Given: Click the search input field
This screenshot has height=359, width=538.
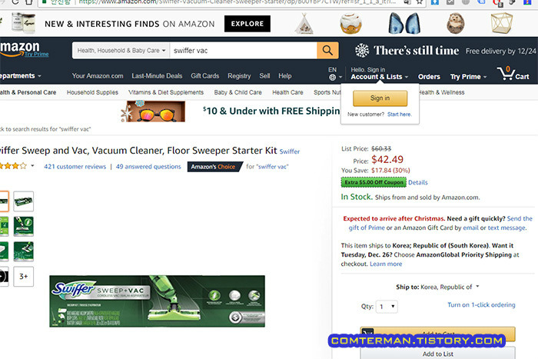Looking at the screenshot, I should point(244,51).
